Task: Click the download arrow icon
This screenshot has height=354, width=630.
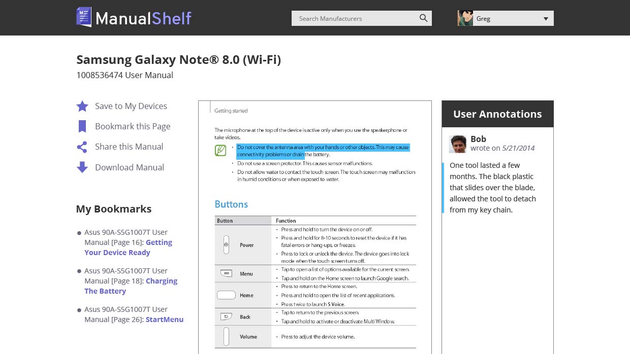Action: tap(82, 167)
